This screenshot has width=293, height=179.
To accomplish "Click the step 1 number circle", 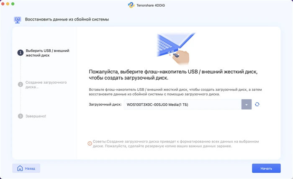I will (21, 53).
